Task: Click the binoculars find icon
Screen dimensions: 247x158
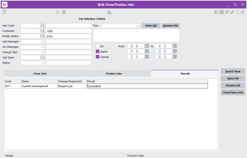Action: pos(57,12)
